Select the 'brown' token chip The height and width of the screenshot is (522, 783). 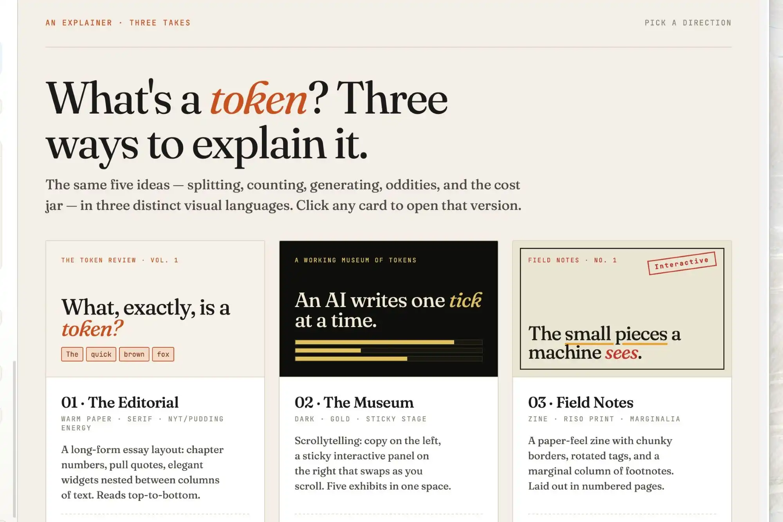coord(134,354)
